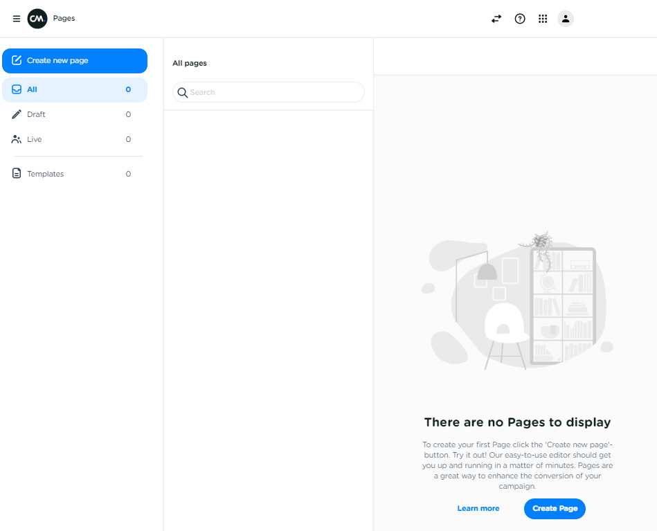Open the apps grid launcher
This screenshot has width=657, height=531.
[543, 19]
